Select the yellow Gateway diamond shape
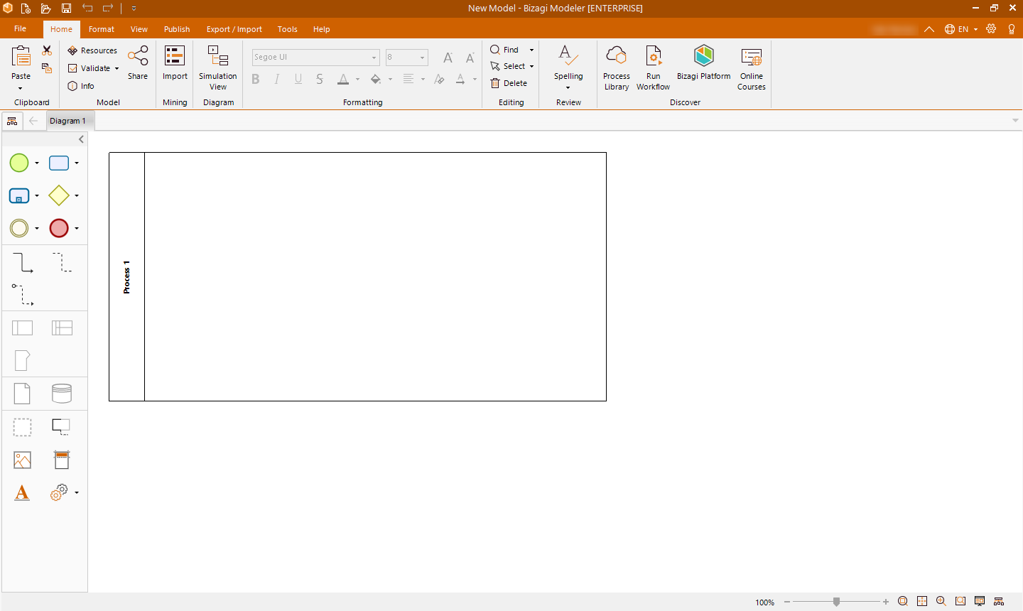1023x611 pixels. tap(59, 195)
